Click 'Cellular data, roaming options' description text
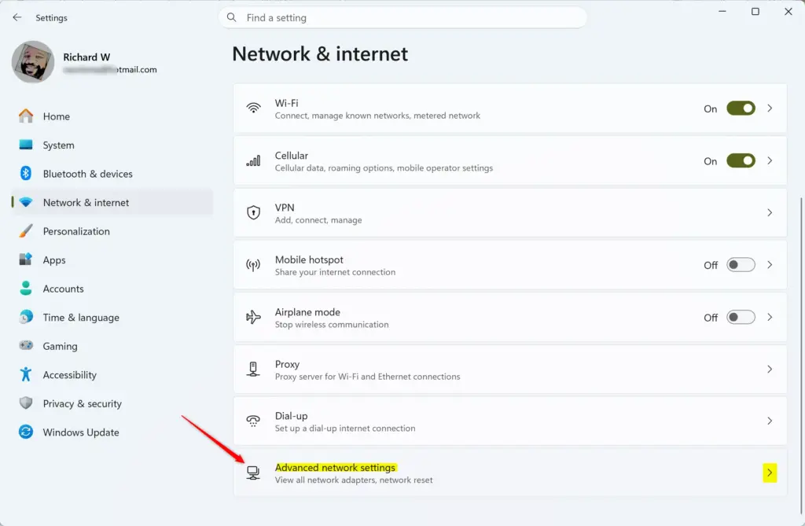Screen dimensions: 805x526 [x=384, y=168]
